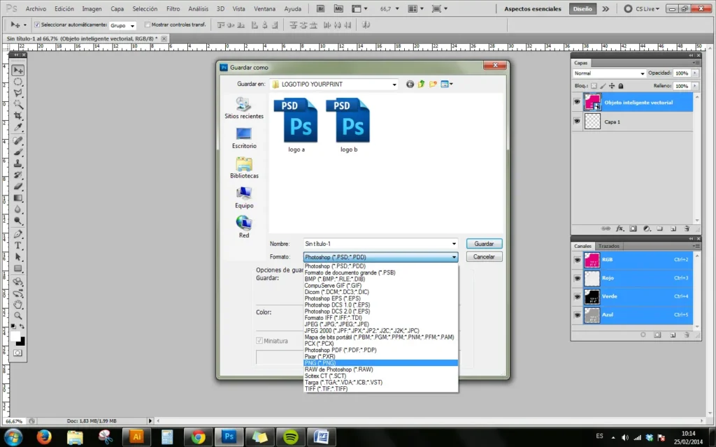The width and height of the screenshot is (716, 447).
Task: Open the Guardar en folder dropdown
Action: tap(394, 85)
